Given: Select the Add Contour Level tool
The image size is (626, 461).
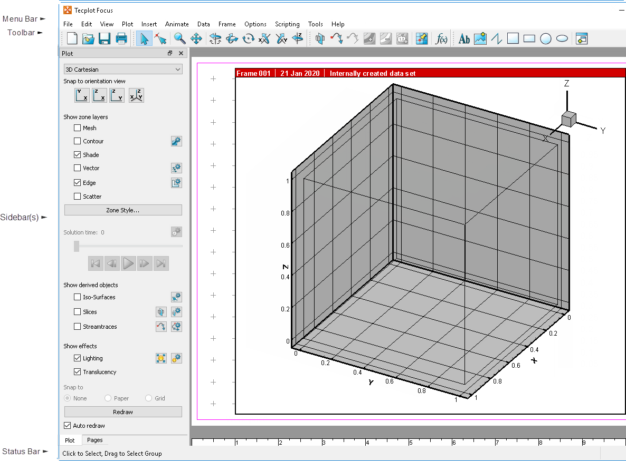Looking at the screenshot, I should [369, 38].
